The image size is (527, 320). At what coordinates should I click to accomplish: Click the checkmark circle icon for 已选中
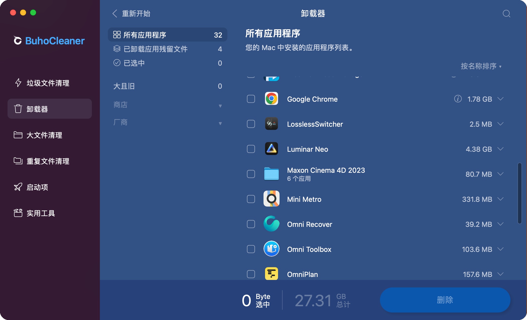click(117, 63)
